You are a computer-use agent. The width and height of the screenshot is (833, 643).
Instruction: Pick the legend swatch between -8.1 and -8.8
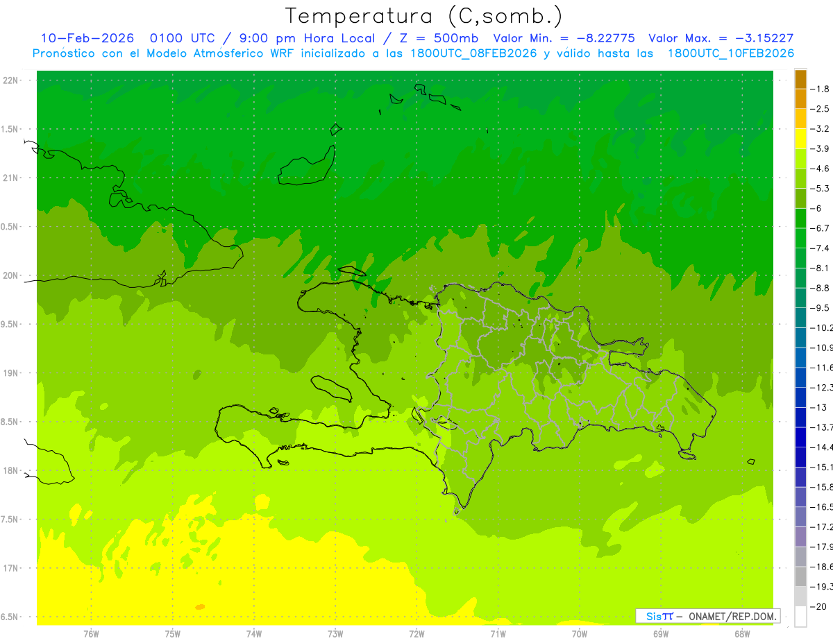(800, 278)
